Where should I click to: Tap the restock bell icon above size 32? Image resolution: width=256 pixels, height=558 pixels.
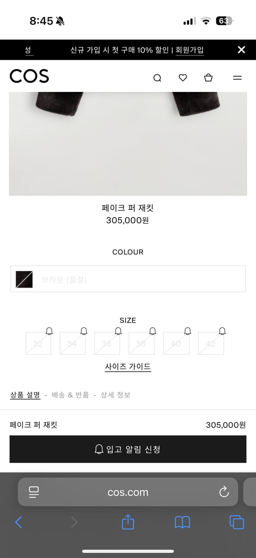[x=49, y=331]
